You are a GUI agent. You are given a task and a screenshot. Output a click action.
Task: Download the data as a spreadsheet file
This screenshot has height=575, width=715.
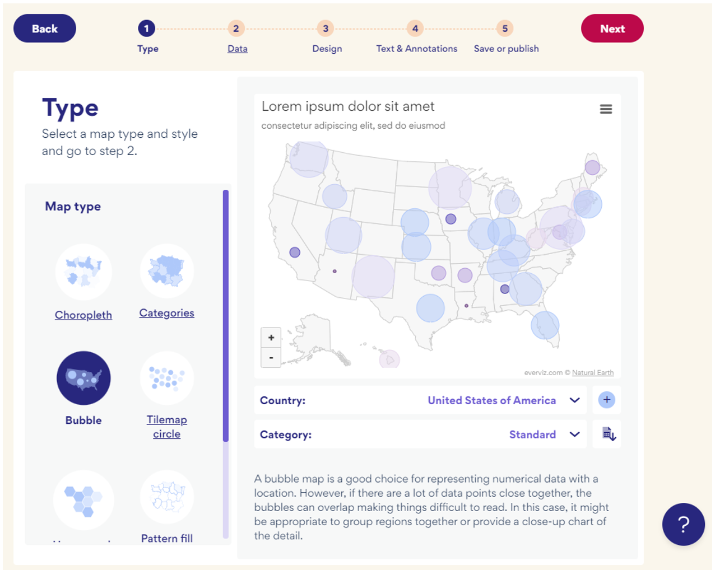tap(606, 434)
